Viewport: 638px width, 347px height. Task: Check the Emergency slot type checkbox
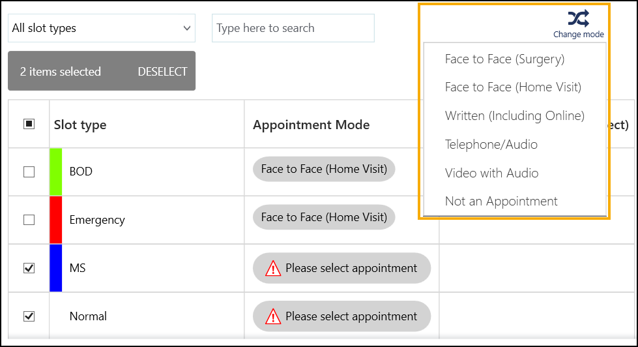pyautogui.click(x=29, y=220)
